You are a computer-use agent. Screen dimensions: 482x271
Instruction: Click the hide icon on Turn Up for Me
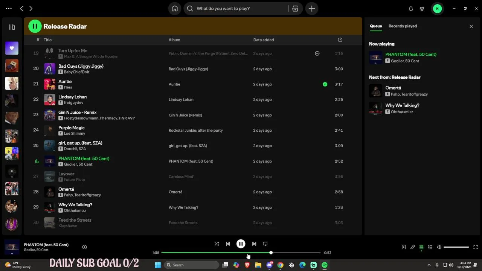[317, 53]
